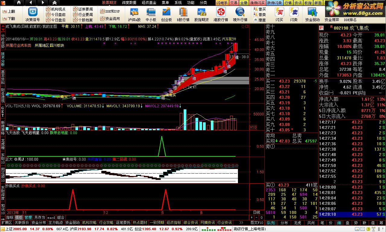Open the 决策信号 monitor icon

click(x=33, y=14)
